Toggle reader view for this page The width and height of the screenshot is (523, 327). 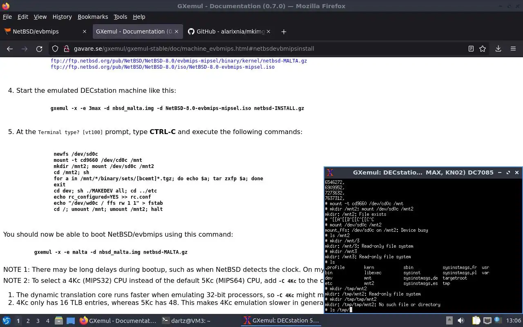click(471, 49)
